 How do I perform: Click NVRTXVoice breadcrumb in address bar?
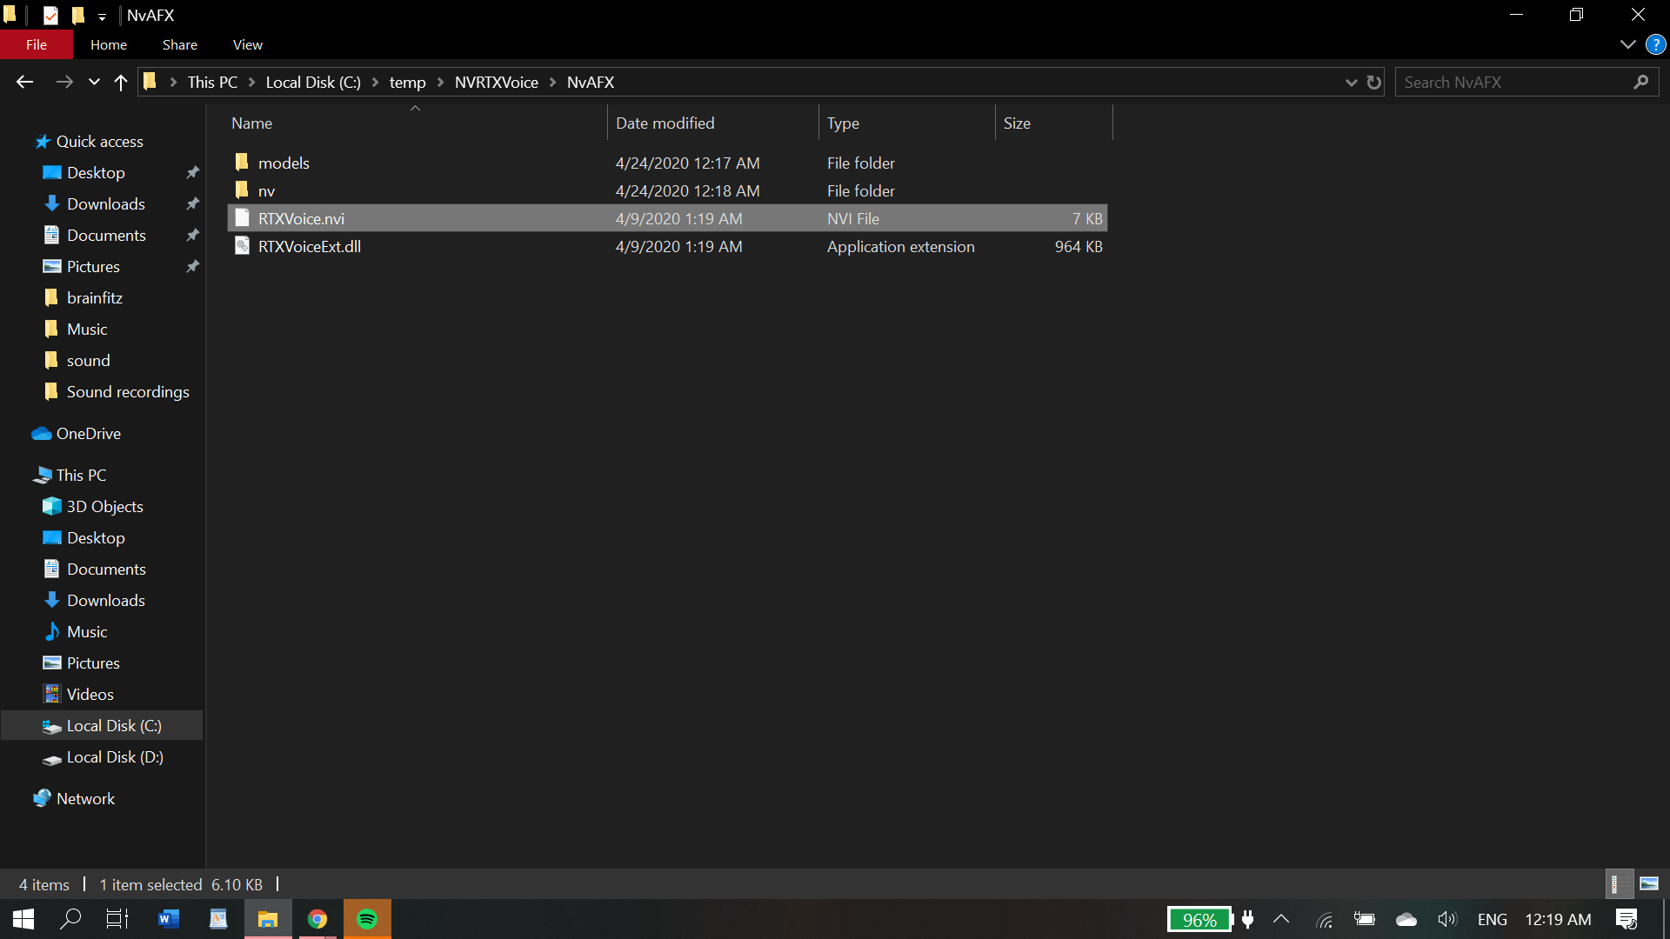point(497,82)
